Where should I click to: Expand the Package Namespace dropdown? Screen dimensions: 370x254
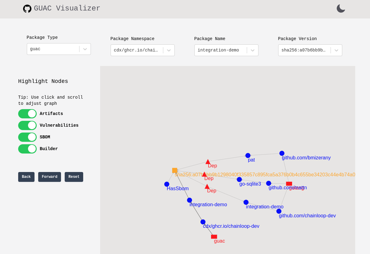[142, 50]
